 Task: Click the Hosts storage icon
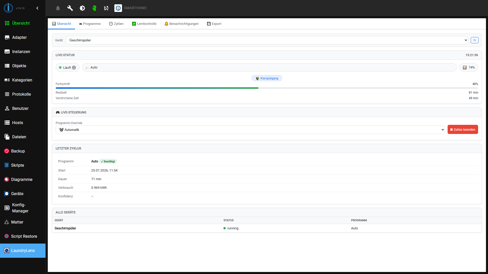coord(7,123)
